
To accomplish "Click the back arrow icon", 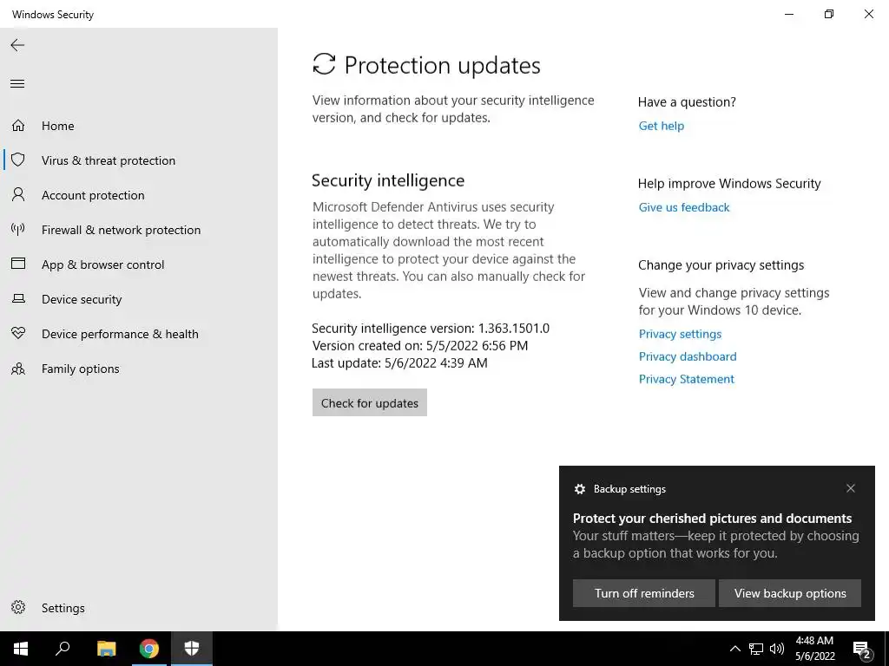I will [x=17, y=45].
